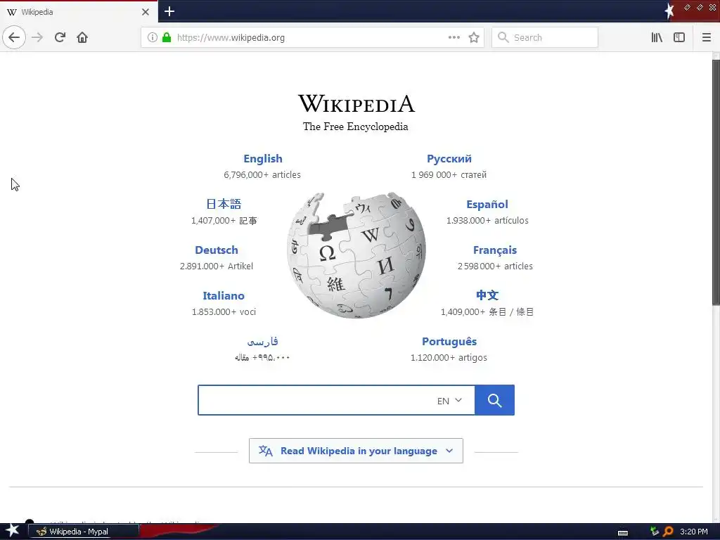This screenshot has height=540, width=720.
Task: Open Wikipedia - Mypal taskbar window button
Action: (x=84, y=532)
